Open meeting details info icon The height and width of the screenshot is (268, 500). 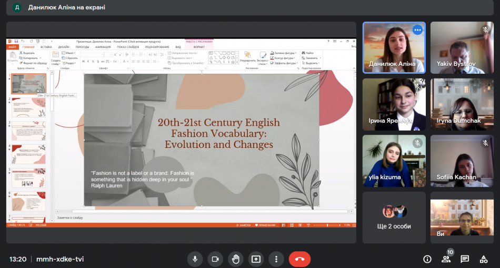(427, 259)
